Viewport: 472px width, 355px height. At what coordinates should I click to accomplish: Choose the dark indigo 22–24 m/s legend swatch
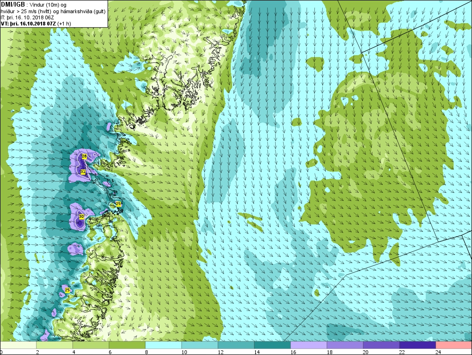(x=418, y=345)
